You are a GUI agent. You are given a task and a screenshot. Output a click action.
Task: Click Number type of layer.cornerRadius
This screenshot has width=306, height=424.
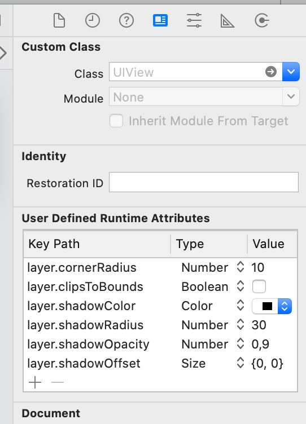click(205, 267)
